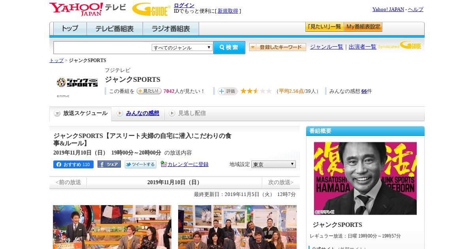The image size is (474, 249).
Task: Select the 放送スケジュール tab
Action: pyautogui.click(x=81, y=113)
